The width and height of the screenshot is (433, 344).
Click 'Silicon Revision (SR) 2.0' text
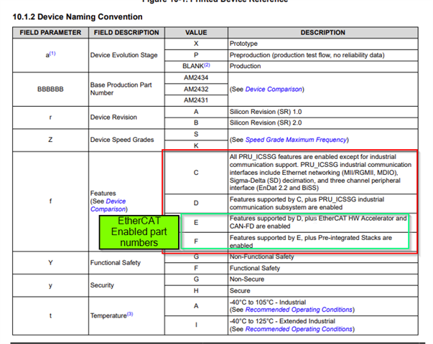(266, 123)
